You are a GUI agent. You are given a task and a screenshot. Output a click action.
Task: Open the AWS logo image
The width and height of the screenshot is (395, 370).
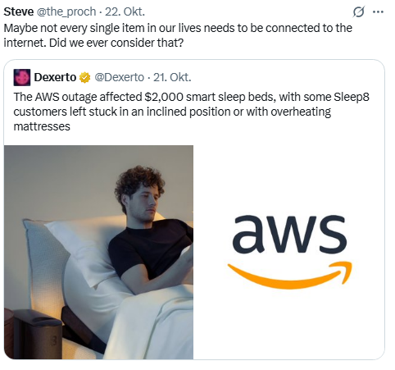point(289,252)
